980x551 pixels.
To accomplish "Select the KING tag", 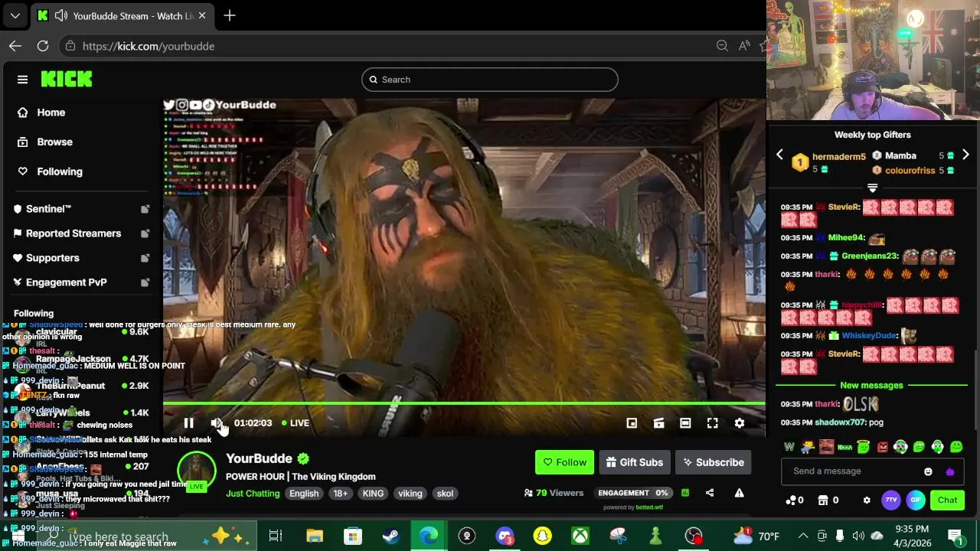I will [373, 494].
